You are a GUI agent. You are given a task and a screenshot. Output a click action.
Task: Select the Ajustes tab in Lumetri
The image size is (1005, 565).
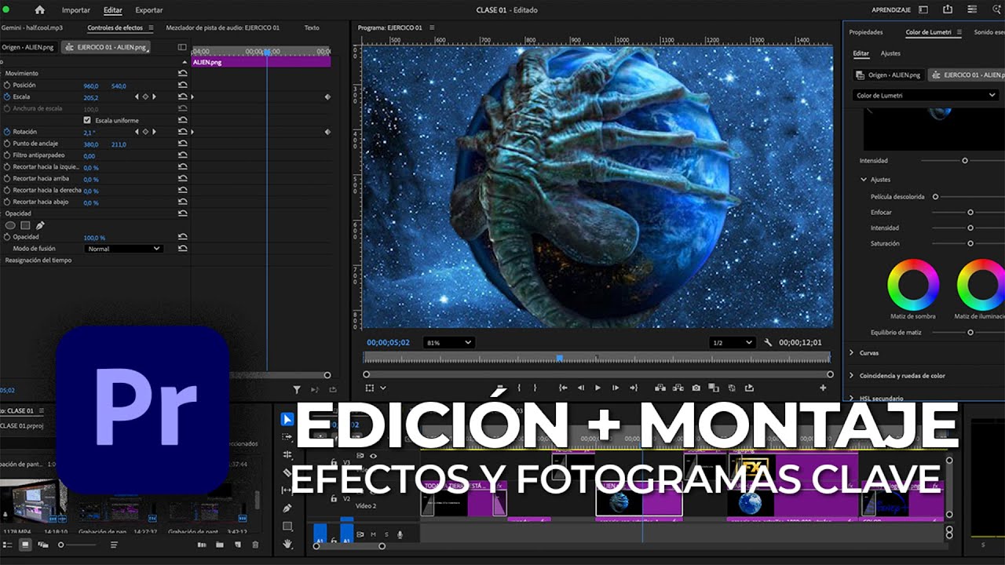890,53
